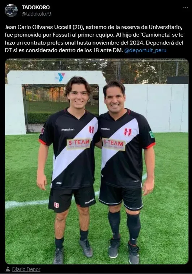The height and width of the screenshot is (274, 192).
Task: Click the Peru crest on right player's jersey
Action: tap(128, 132)
